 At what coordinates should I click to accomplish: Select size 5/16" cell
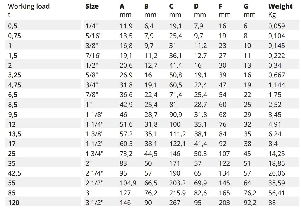(93, 36)
